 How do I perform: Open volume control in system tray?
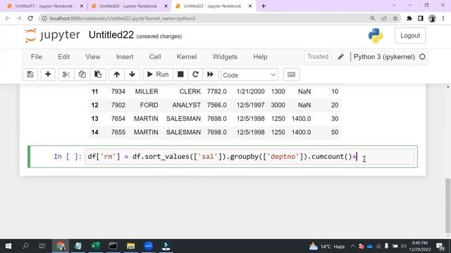click(403, 246)
